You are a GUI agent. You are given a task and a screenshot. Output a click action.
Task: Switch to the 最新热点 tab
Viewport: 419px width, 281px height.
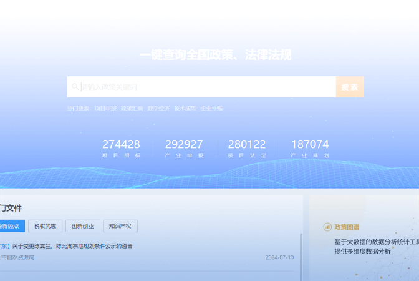(x=11, y=226)
